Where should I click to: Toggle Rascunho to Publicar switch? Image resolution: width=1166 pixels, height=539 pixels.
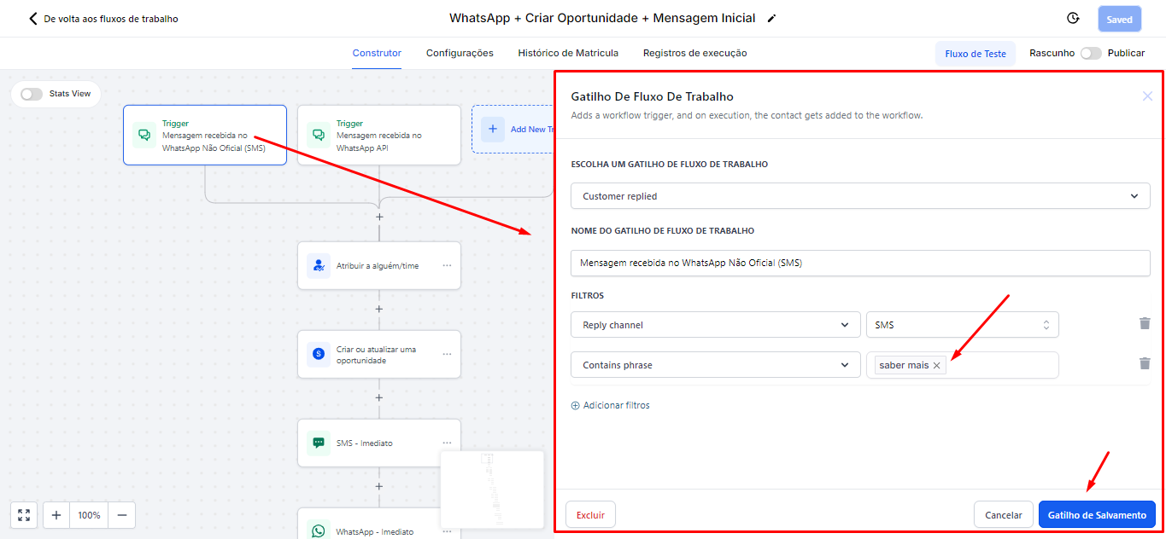(x=1090, y=53)
